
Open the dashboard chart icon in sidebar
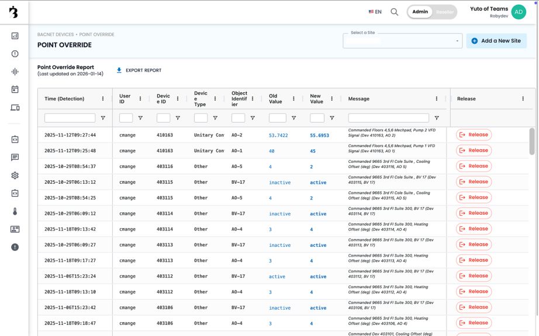(x=15, y=36)
